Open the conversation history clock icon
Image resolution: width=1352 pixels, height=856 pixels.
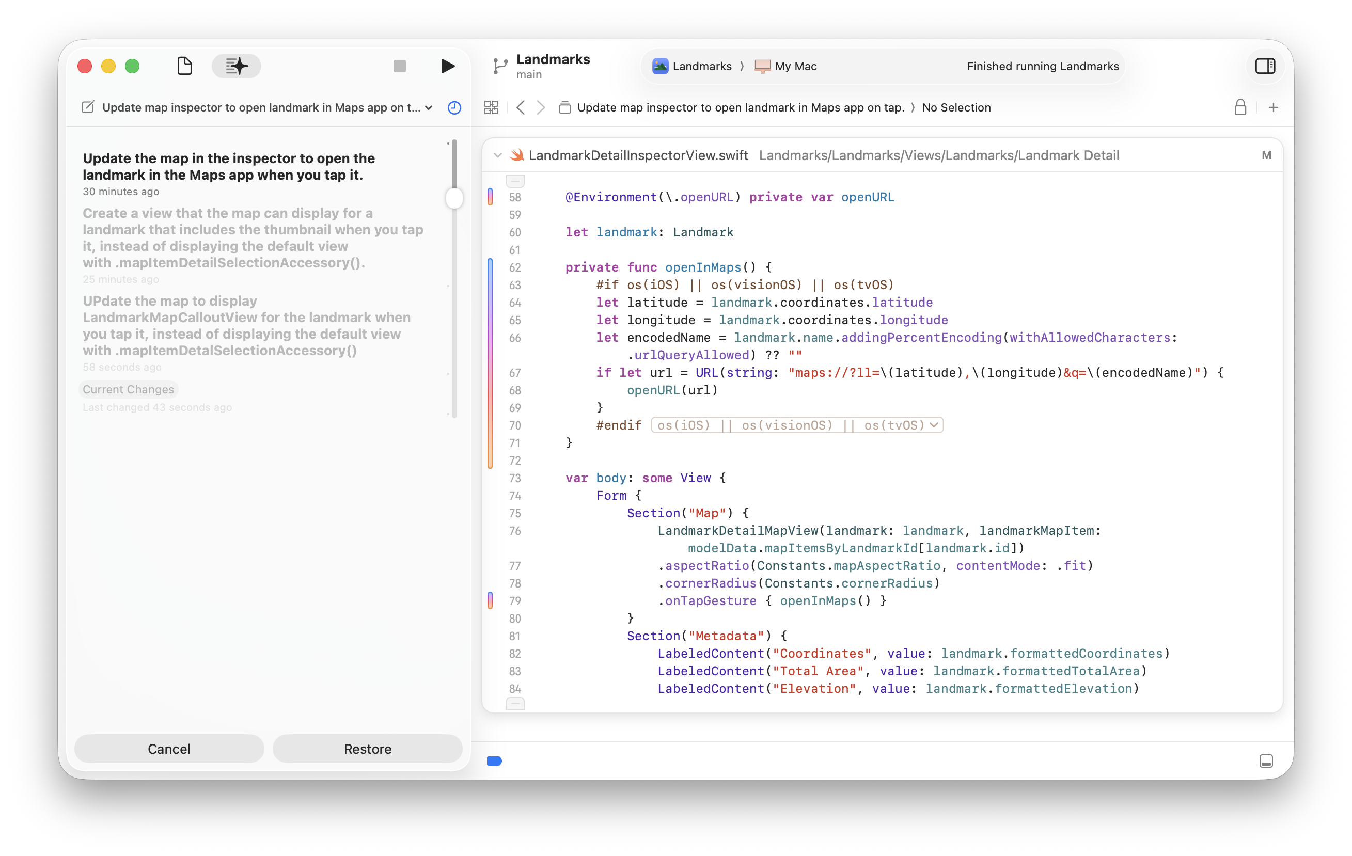[x=454, y=108]
